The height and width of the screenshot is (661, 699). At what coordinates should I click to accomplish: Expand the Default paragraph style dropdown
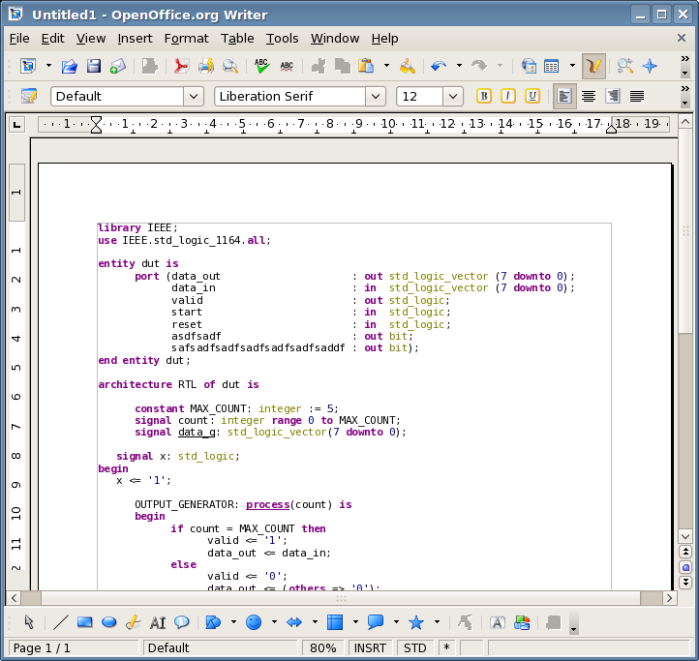(x=194, y=96)
